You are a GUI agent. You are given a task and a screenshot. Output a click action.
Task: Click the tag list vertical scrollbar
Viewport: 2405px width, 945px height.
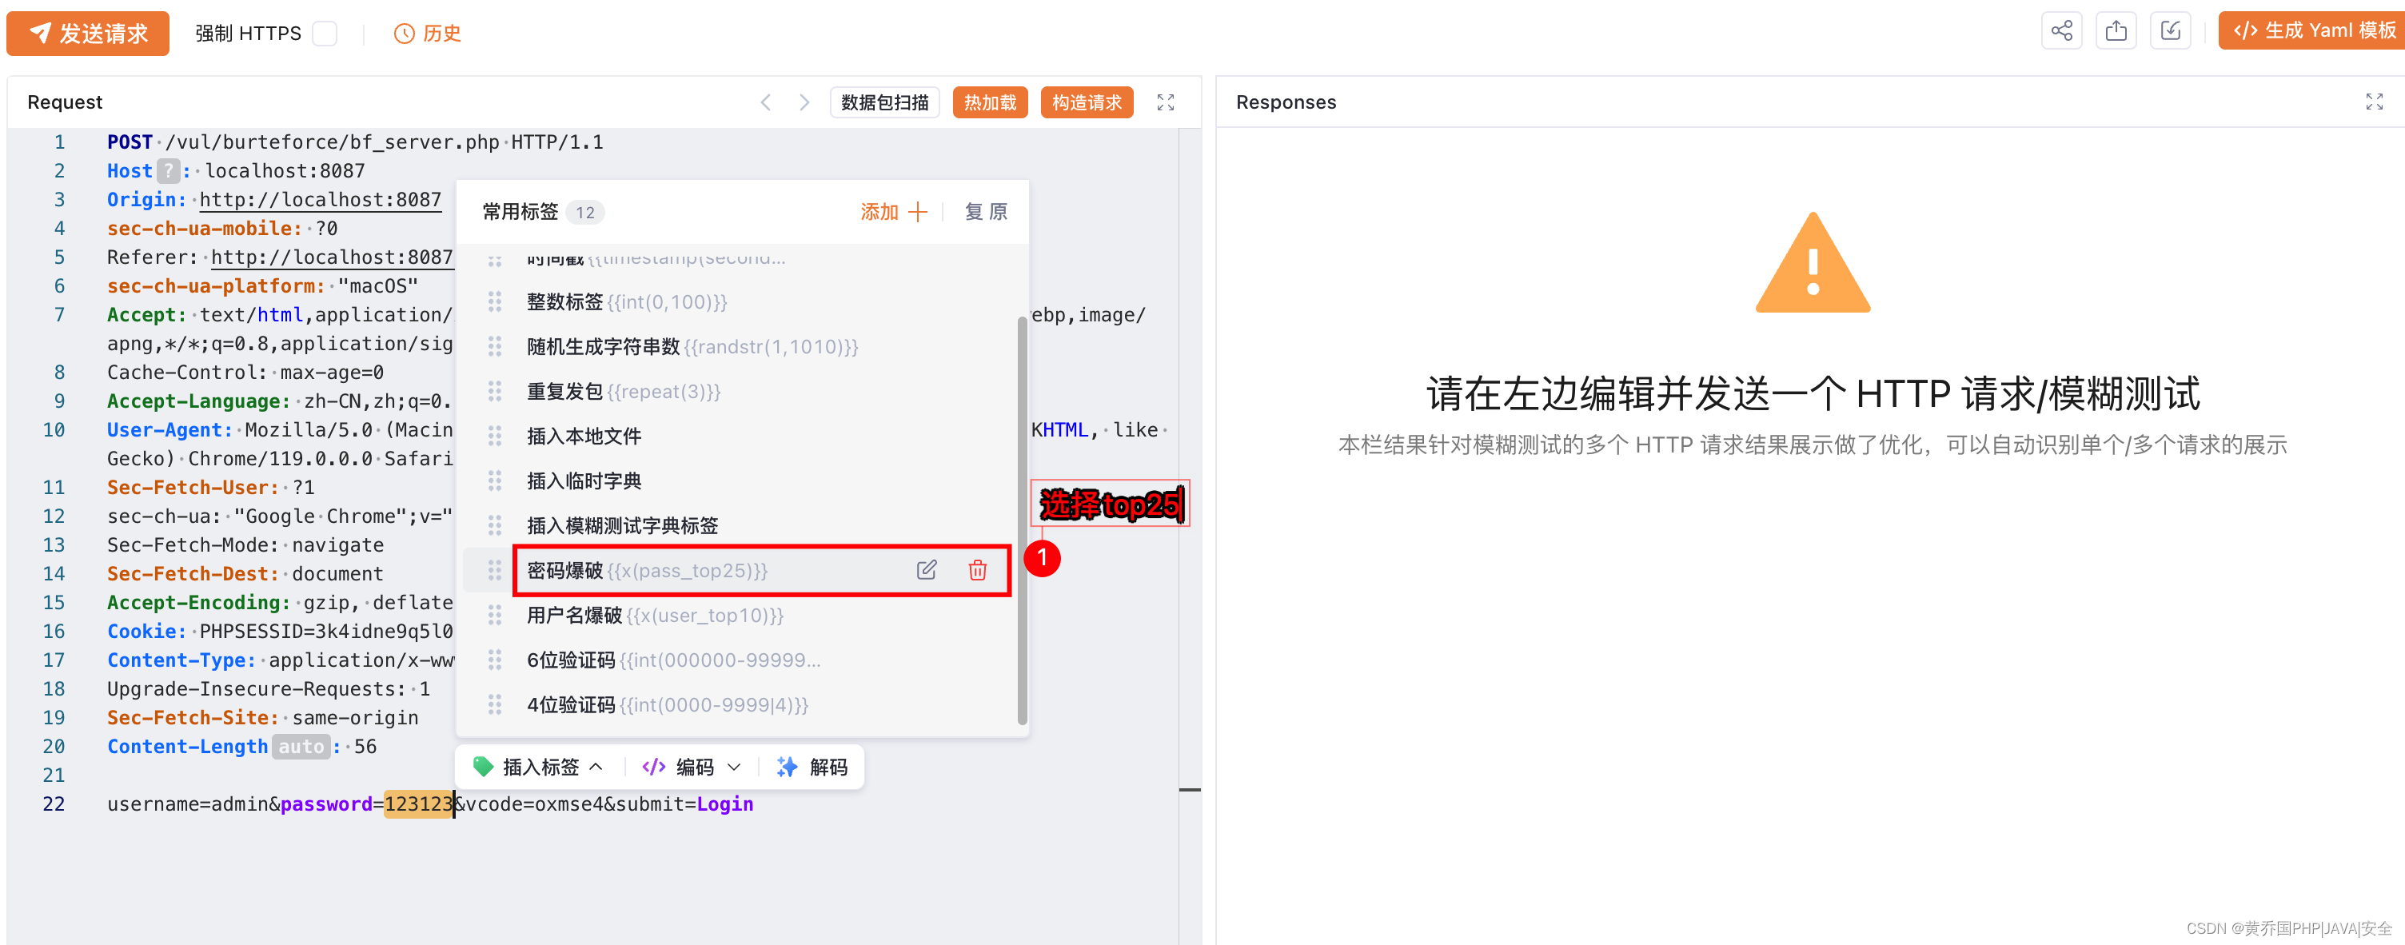point(1023,519)
